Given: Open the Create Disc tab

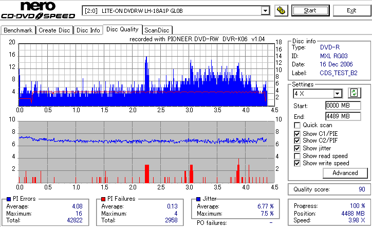Looking at the screenshot, I should tap(54, 30).
